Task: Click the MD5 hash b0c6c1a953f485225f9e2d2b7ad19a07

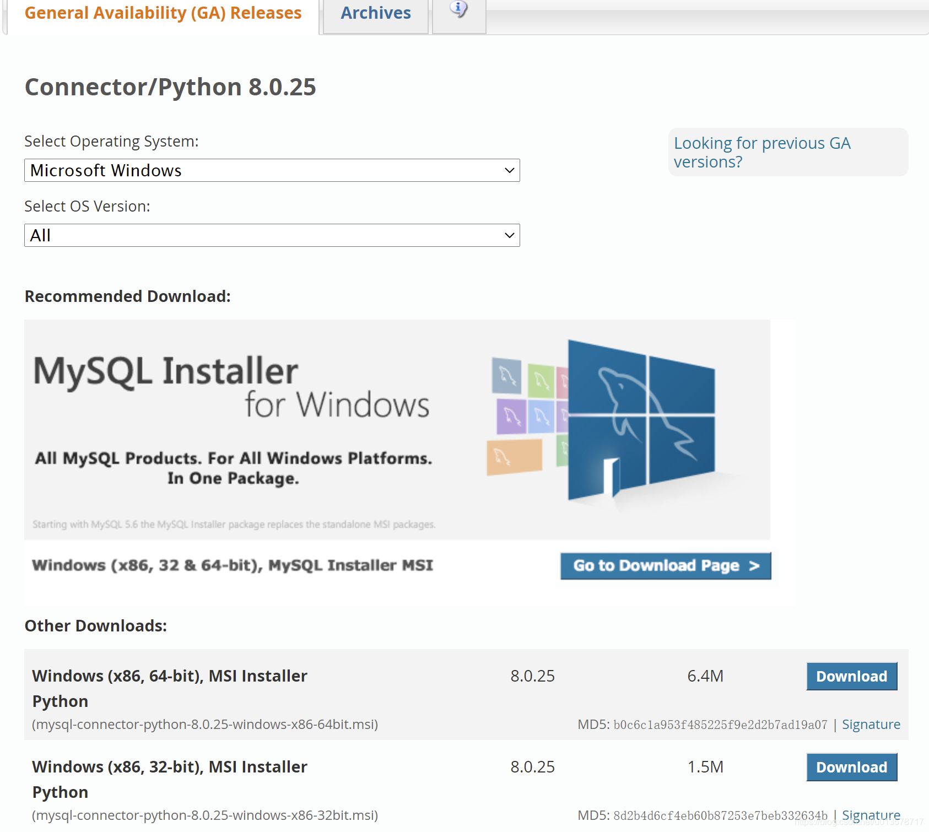Action: 720,725
